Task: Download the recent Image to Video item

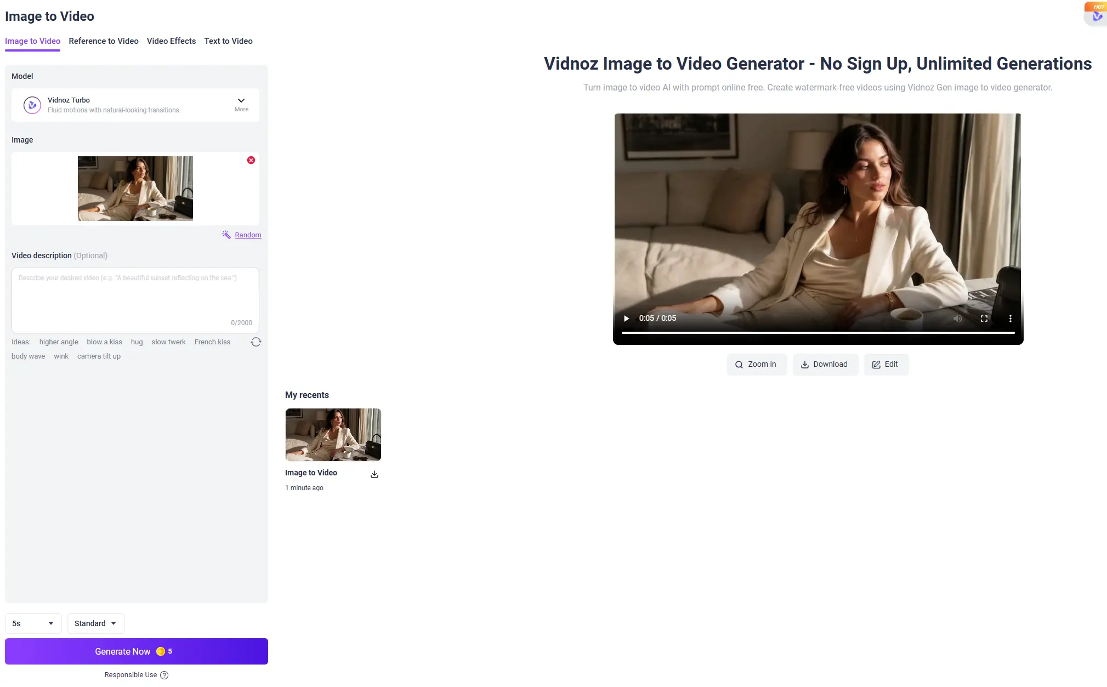Action: tap(374, 474)
